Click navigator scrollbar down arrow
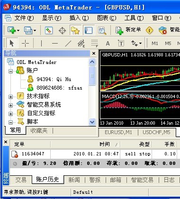This screenshot has height=199, width=180. point(92,122)
